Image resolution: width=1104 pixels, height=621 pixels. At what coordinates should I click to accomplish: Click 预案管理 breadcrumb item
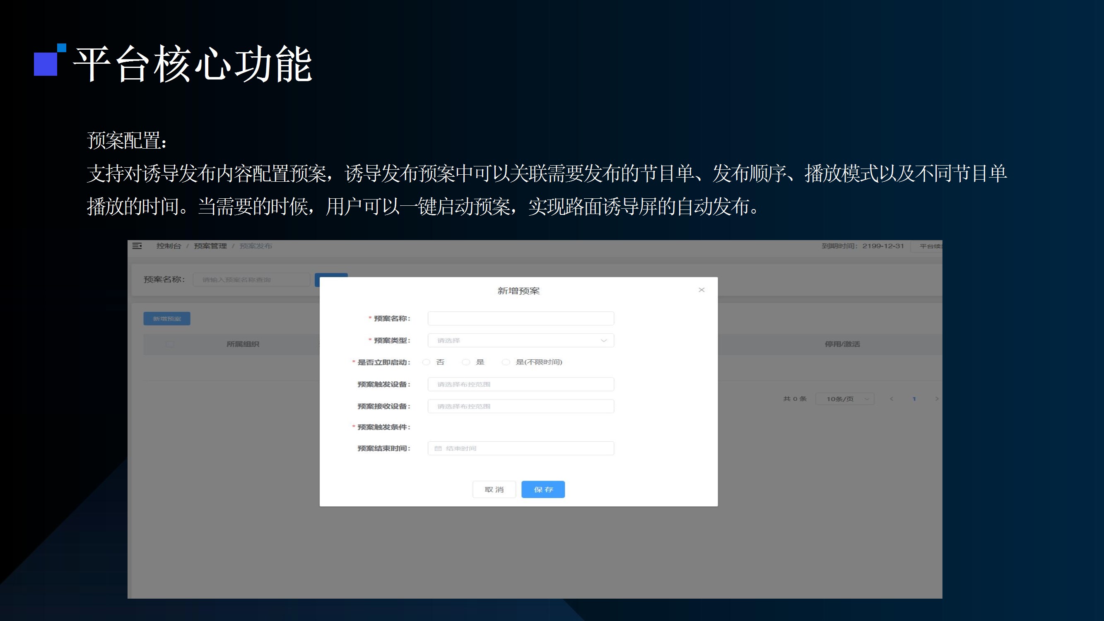210,246
